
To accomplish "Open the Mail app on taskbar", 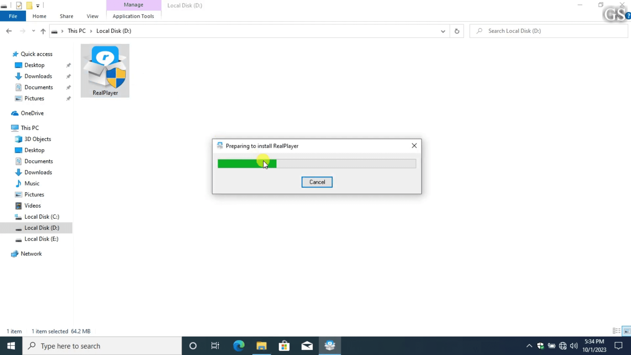I will click(307, 346).
